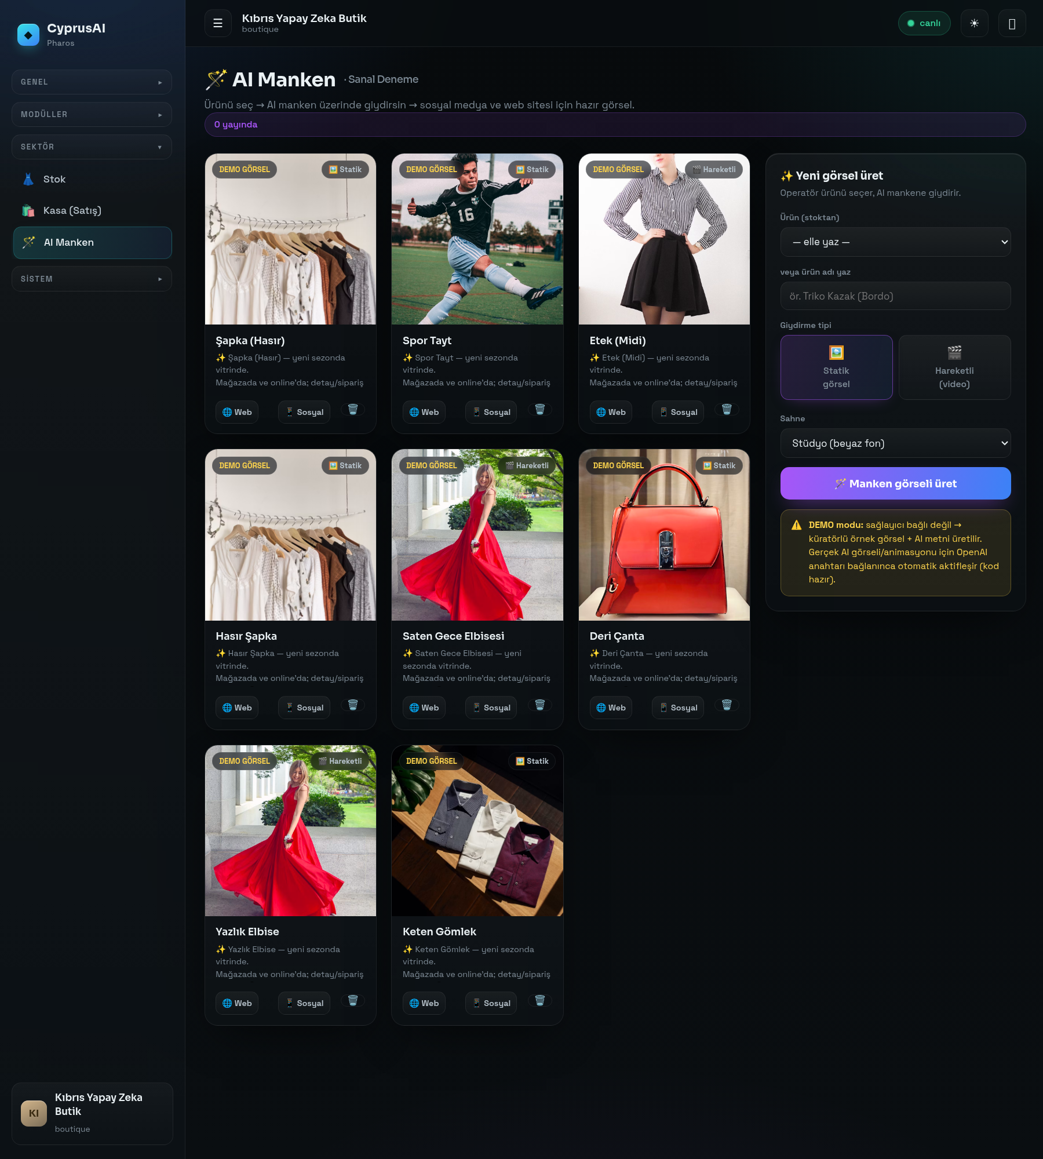
Task: Expand the SİSTEM sidebar section
Action: 92,279
